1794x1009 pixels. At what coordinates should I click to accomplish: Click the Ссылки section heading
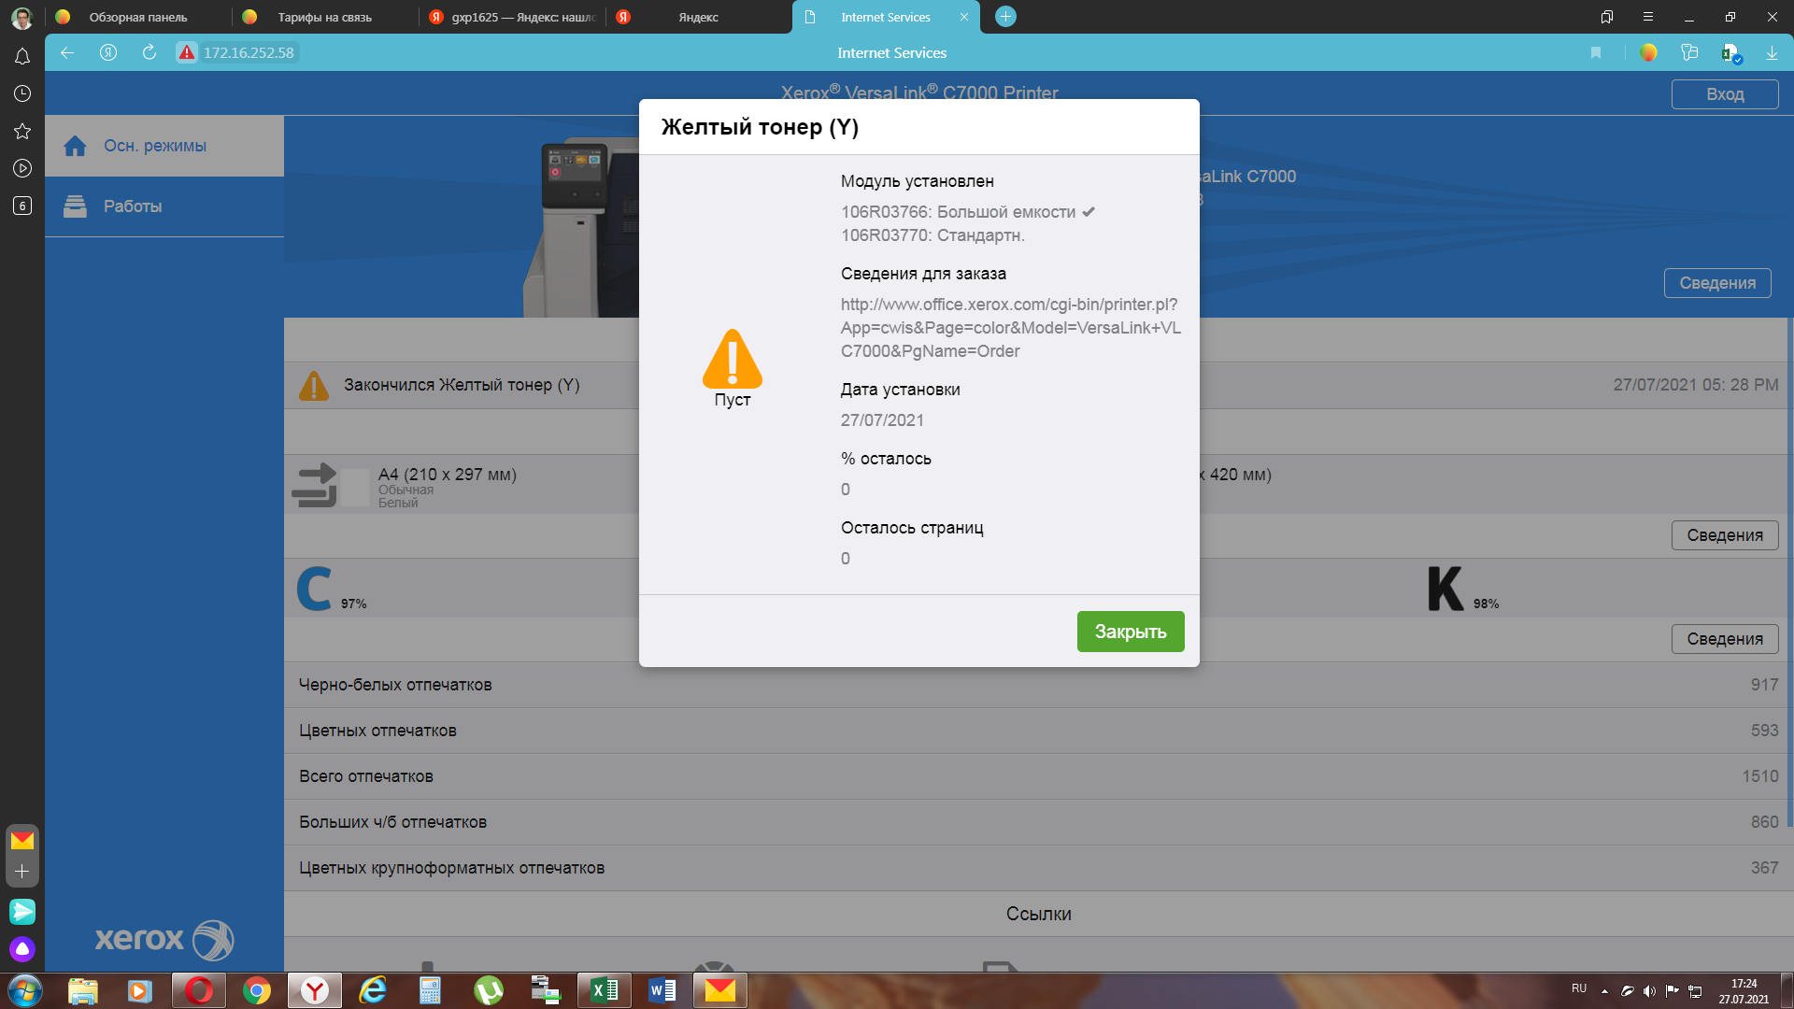pos(1039,914)
